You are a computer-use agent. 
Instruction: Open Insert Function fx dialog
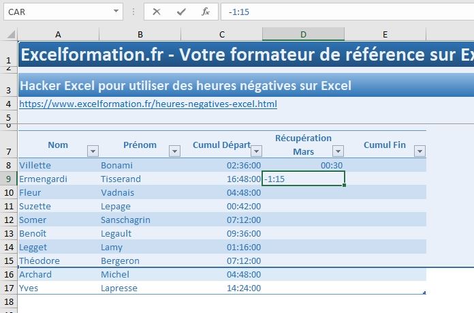[x=205, y=12]
